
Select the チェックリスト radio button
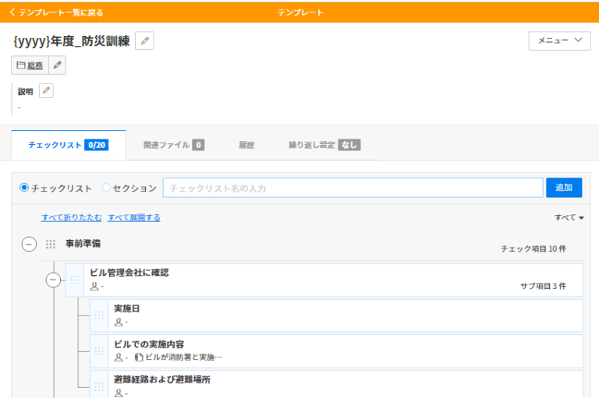click(x=24, y=188)
